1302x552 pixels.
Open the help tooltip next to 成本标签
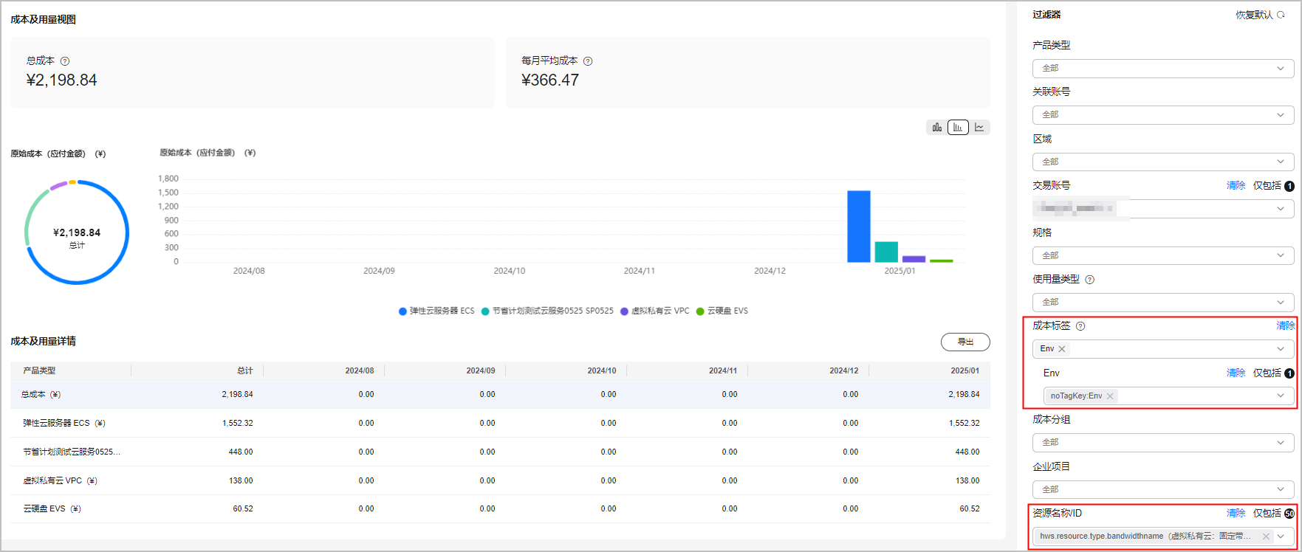click(x=1080, y=326)
